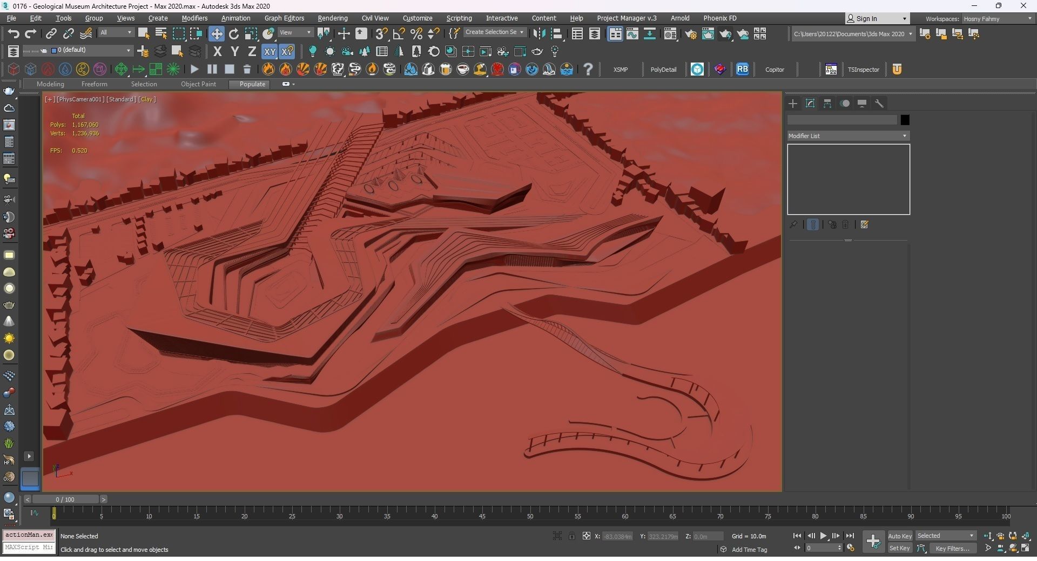Switch to the Freeform ribbon tab
The height and width of the screenshot is (561, 1037).
[94, 85]
